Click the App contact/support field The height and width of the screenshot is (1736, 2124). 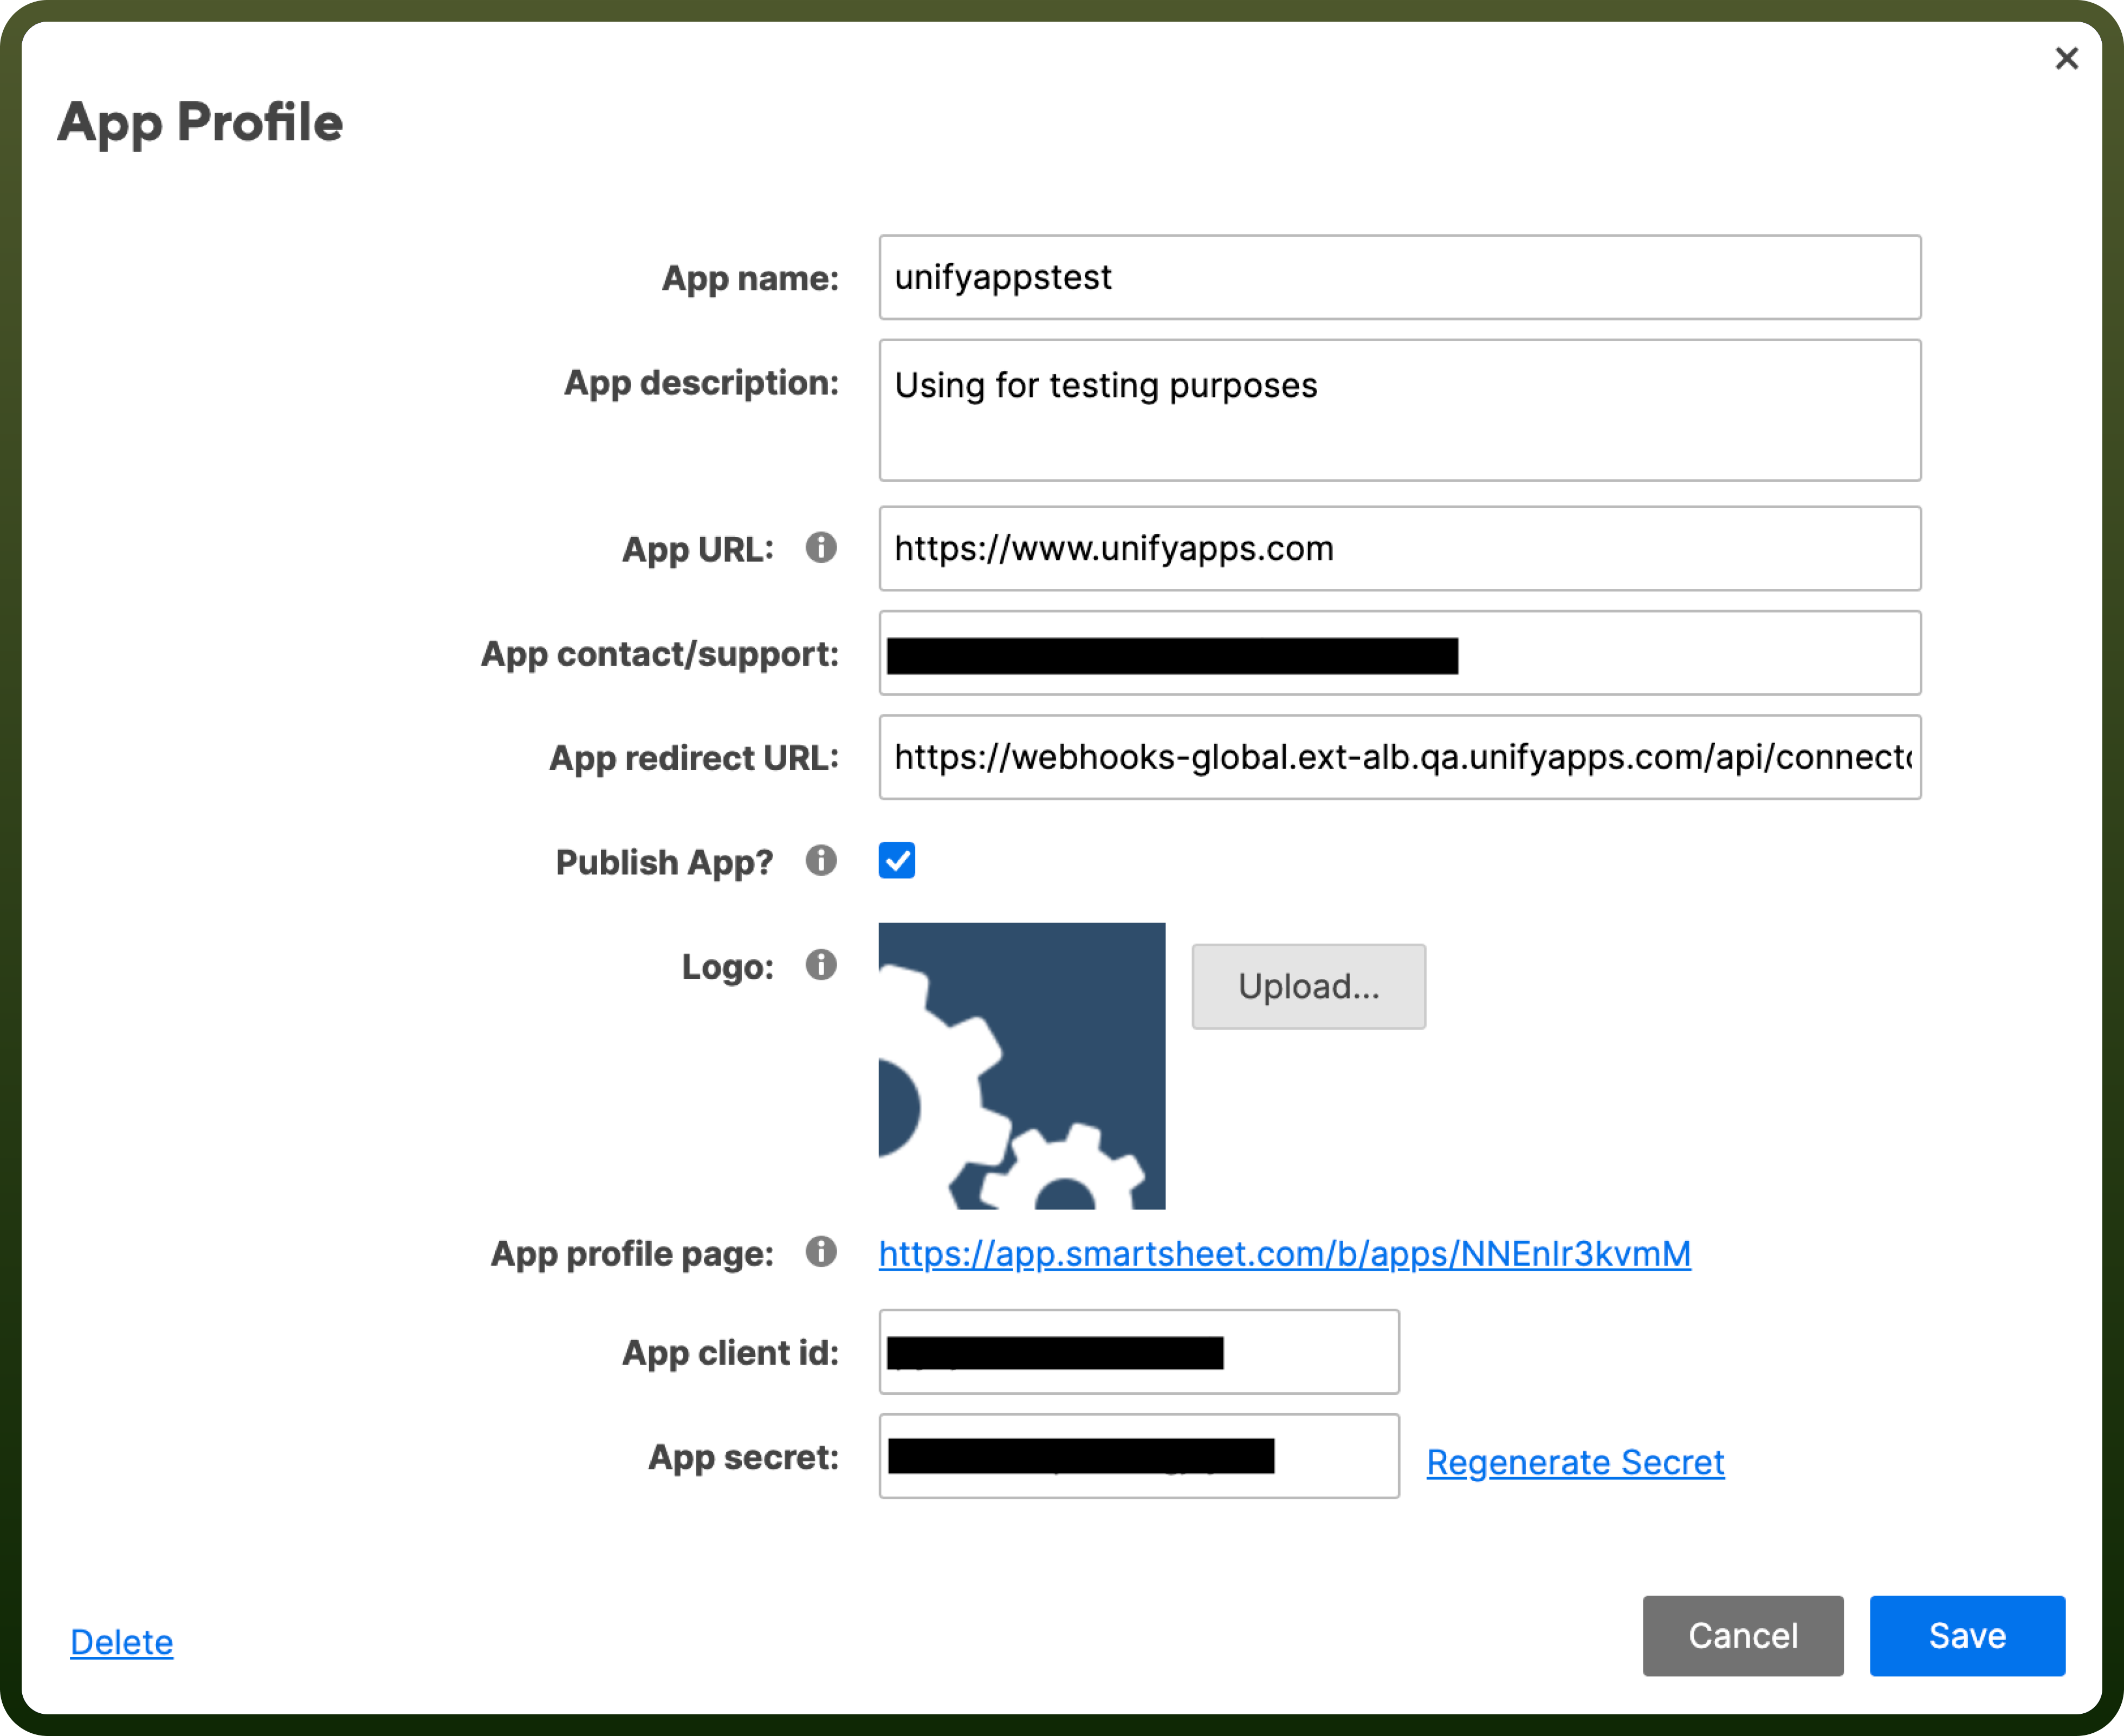pos(1400,653)
